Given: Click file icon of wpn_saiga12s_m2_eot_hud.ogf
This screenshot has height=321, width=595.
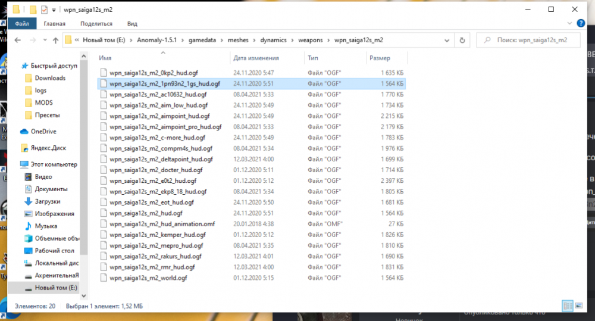Looking at the screenshot, I should 103,202.
